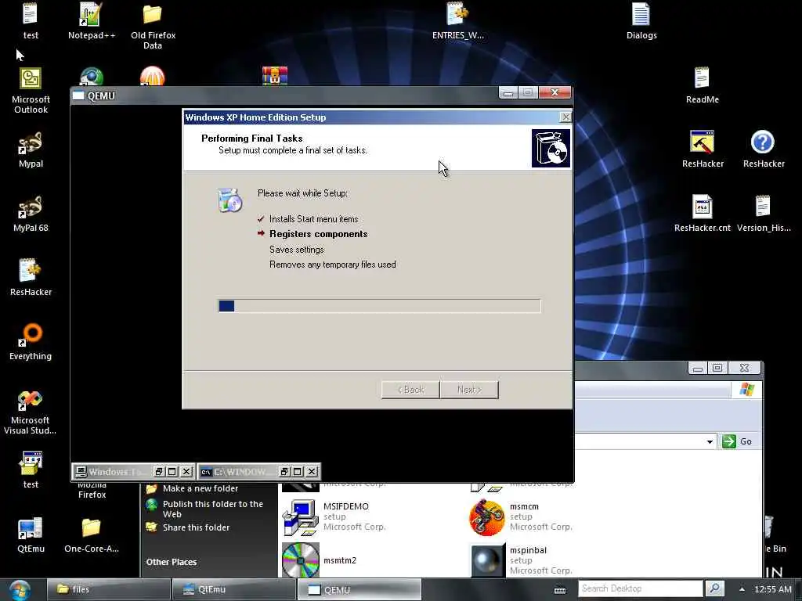Close the minimized Windows window inside QEMU
This screenshot has height=601, width=802.
[x=186, y=471]
